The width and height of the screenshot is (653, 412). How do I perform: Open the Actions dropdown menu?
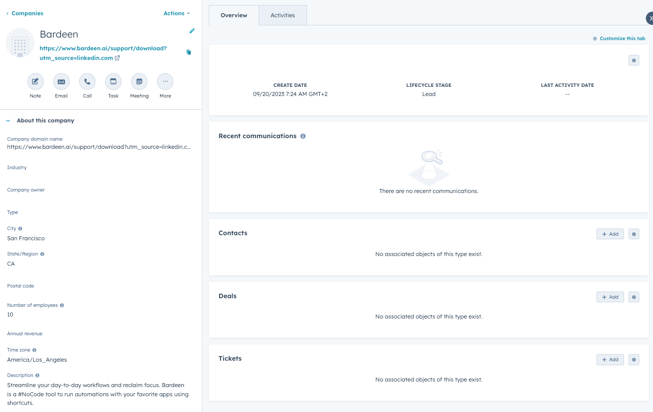coord(176,13)
